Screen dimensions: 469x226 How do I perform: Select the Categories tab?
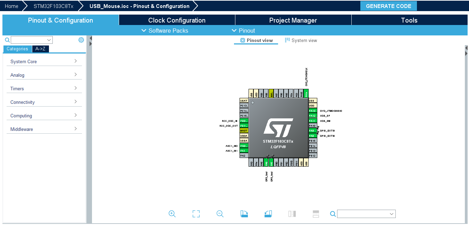[x=17, y=49]
